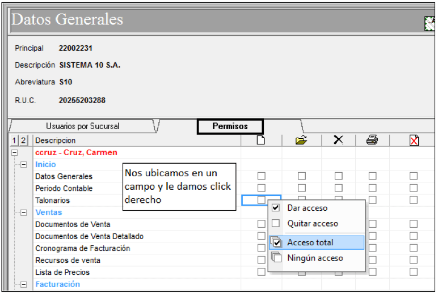438x294 pixels.
Task: Collapse the Ventas tree section
Action: click(x=24, y=212)
